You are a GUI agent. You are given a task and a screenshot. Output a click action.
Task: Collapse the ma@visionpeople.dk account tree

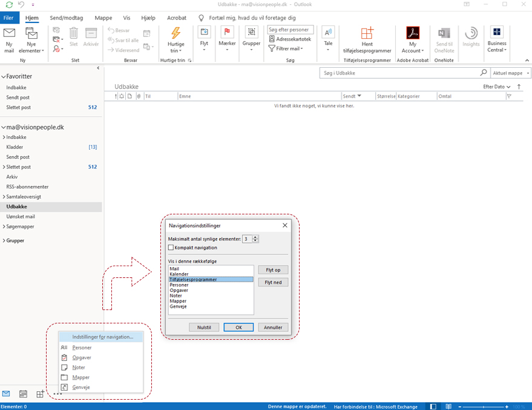pyautogui.click(x=4, y=128)
